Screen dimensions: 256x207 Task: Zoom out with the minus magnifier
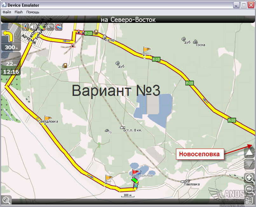pyautogui.click(x=249, y=190)
